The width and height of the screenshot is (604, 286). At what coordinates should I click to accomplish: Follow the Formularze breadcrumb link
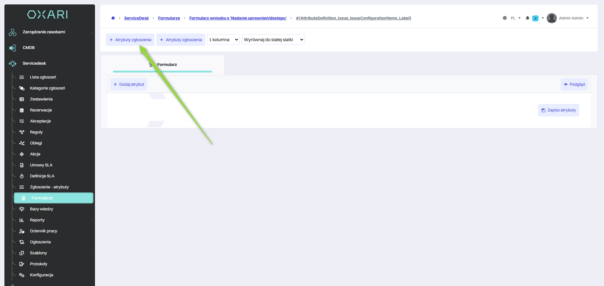click(x=169, y=18)
